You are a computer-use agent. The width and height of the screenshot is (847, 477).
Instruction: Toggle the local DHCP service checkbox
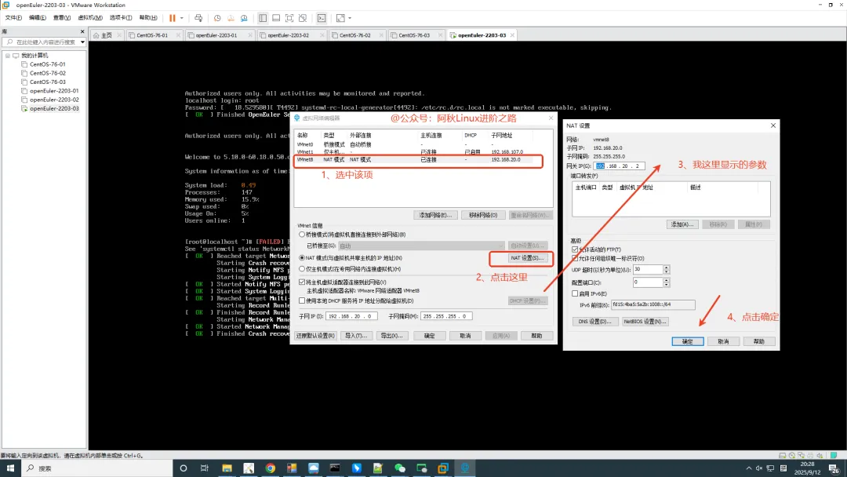tap(302, 300)
